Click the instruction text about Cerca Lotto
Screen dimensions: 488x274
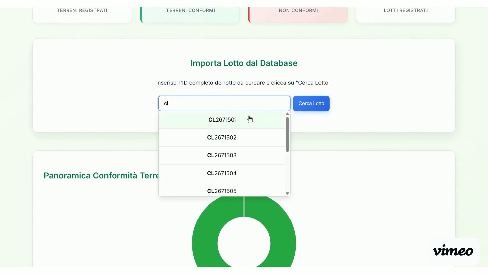[x=243, y=83]
